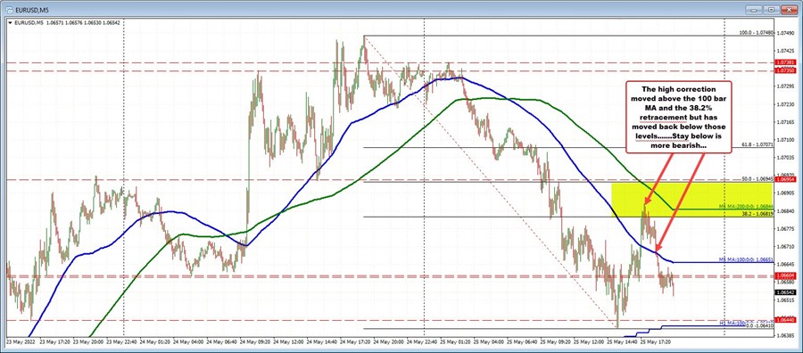Click the 24 May 04:00 time axis label

tap(188, 341)
